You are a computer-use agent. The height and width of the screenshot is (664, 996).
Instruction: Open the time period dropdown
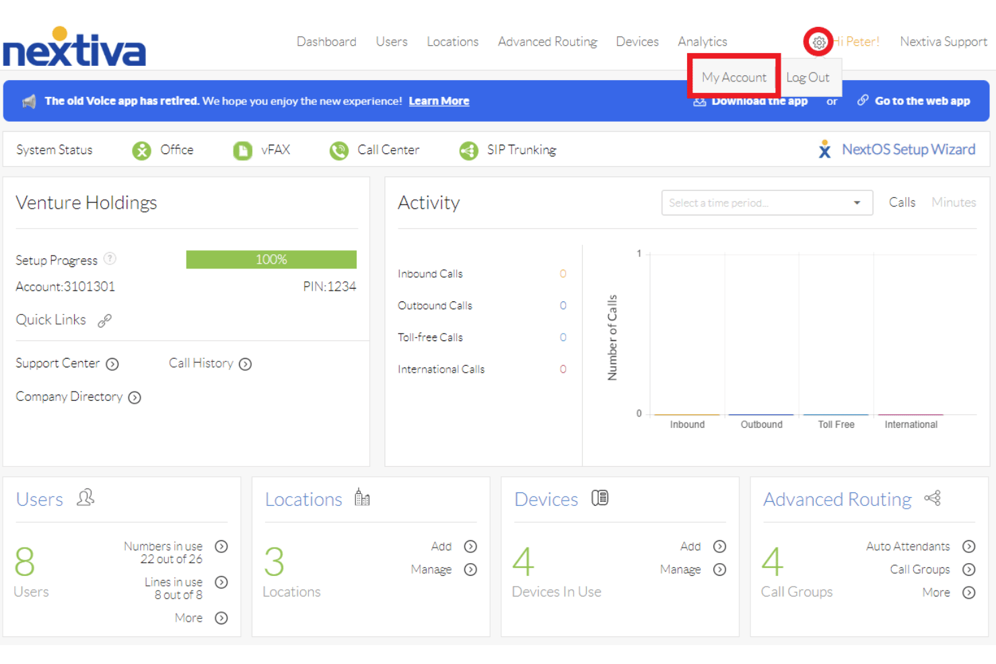(767, 202)
